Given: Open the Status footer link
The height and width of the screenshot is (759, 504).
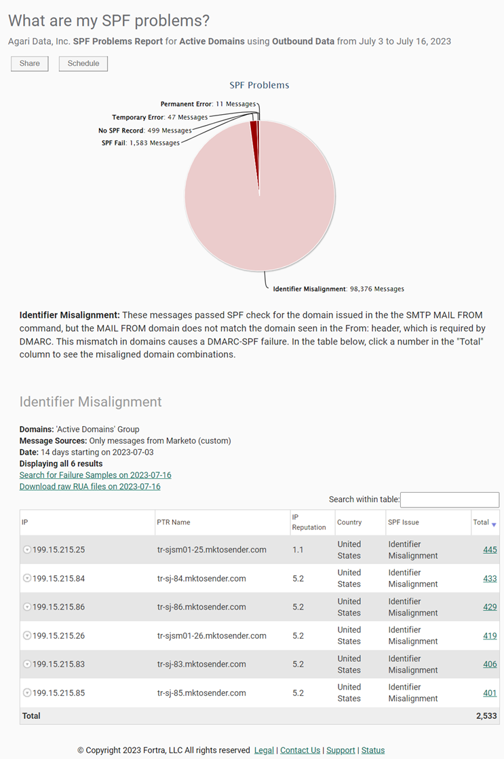Looking at the screenshot, I should point(373,749).
